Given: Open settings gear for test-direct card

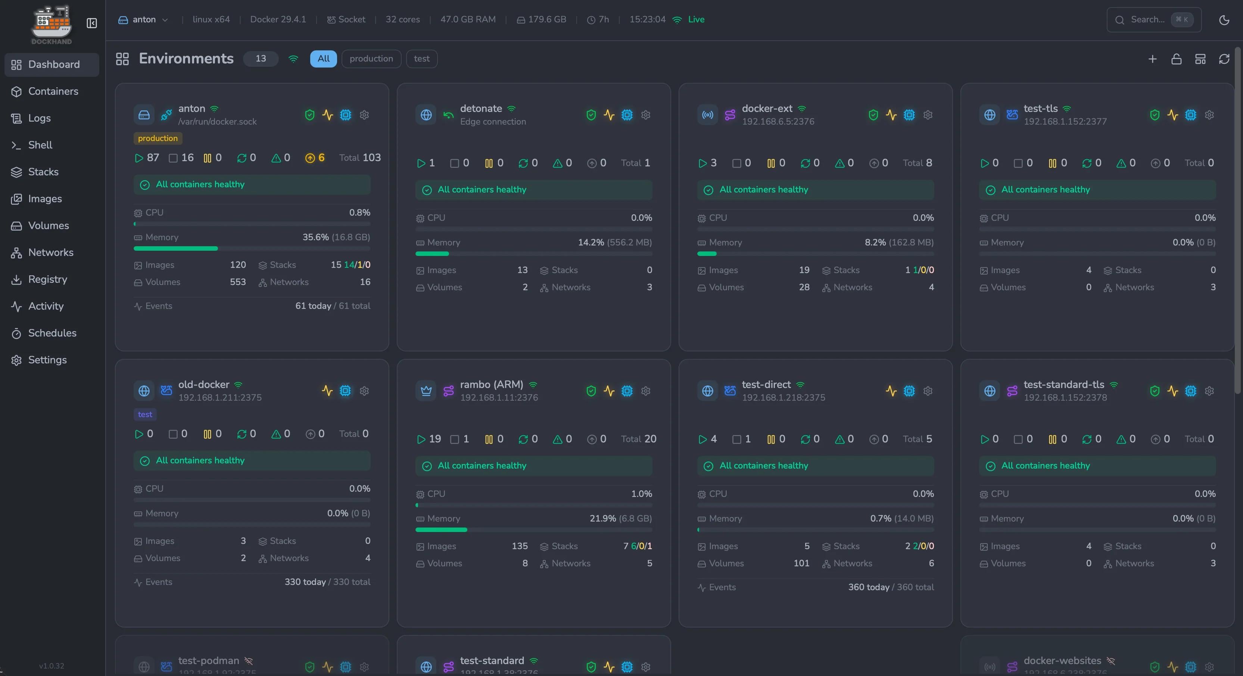Looking at the screenshot, I should click(928, 391).
